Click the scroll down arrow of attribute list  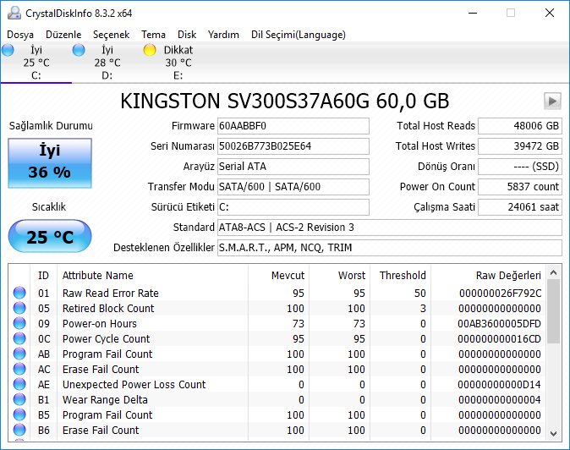(x=554, y=433)
